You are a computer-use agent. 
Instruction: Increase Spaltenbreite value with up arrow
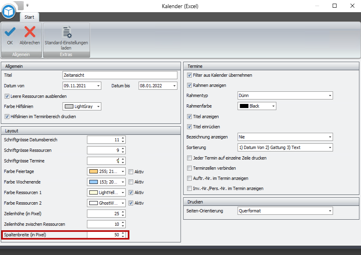coord(123,233)
